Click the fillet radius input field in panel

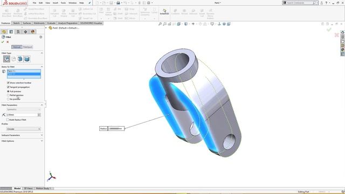click(x=22, y=115)
